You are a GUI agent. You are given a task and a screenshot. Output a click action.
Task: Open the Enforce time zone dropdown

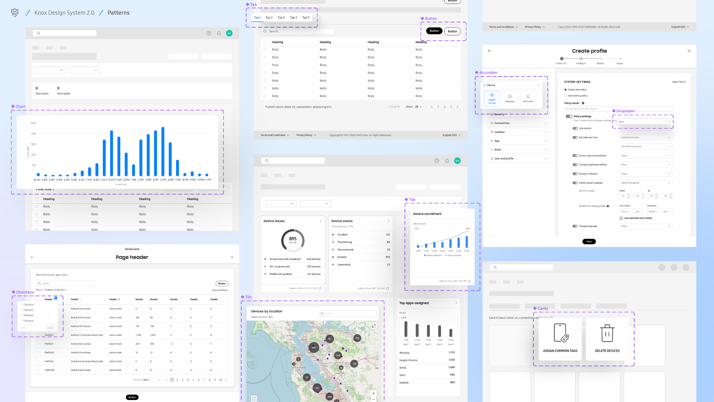646,137
